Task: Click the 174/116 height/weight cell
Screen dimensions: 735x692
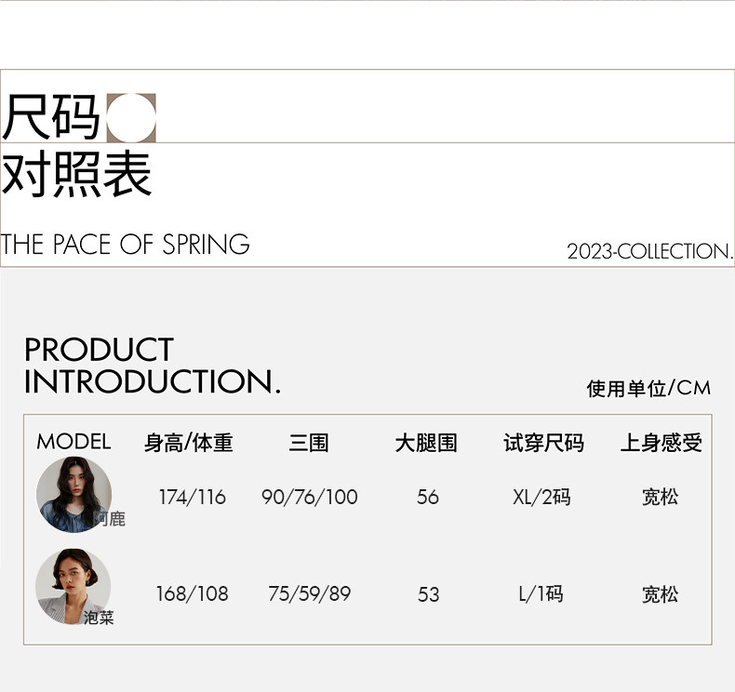Action: (x=192, y=497)
